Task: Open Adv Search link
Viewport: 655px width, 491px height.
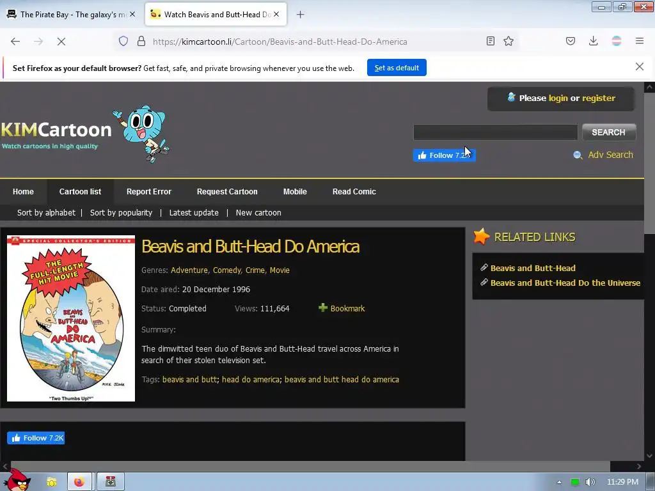Action: (x=610, y=155)
